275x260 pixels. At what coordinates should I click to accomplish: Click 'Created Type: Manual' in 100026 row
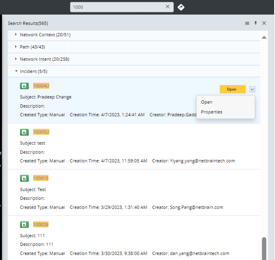point(42,253)
